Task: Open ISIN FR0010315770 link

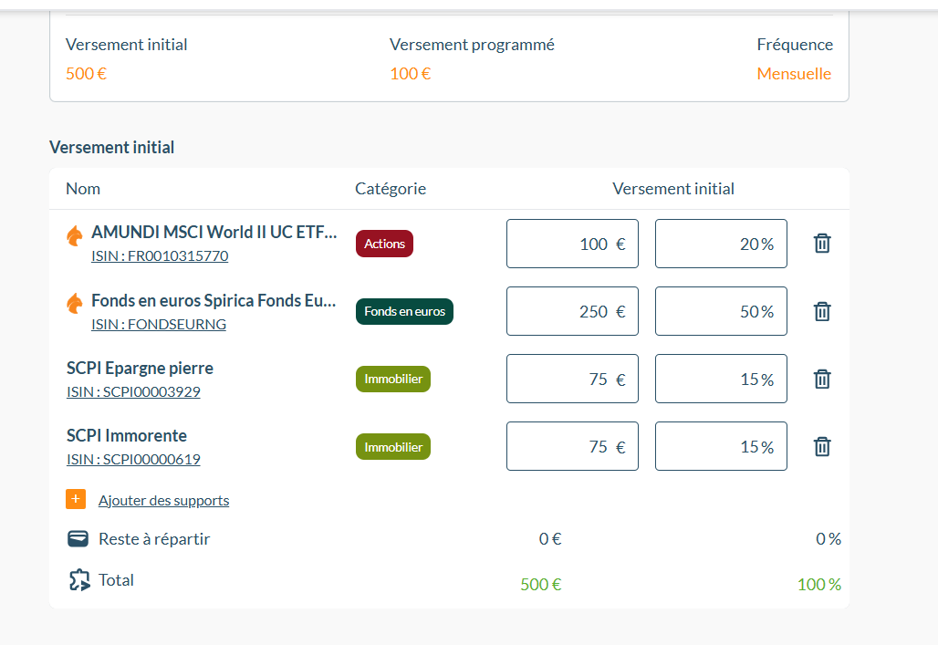Action: [160, 256]
